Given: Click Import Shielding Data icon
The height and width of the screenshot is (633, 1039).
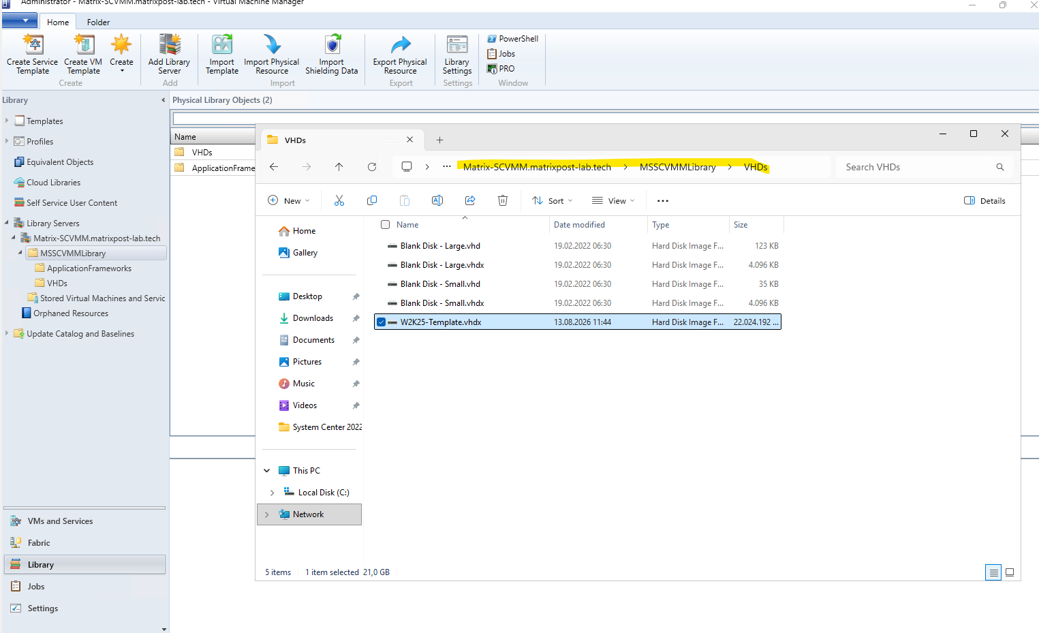Looking at the screenshot, I should pos(332,55).
